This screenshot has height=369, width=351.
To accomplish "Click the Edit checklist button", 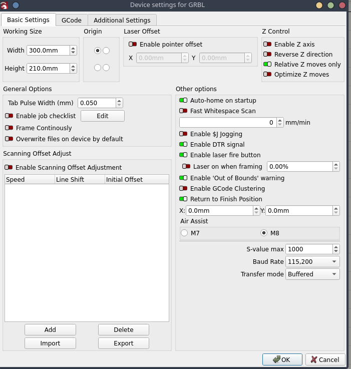I will pyautogui.click(x=103, y=116).
